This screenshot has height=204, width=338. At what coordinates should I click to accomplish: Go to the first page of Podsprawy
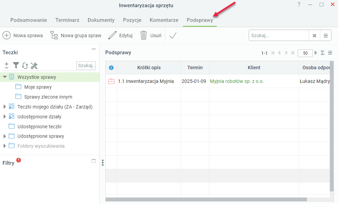pos(273,53)
